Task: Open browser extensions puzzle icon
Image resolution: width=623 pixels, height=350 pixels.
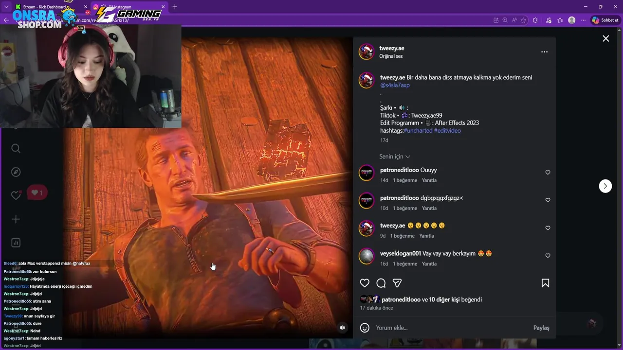Action: (x=535, y=20)
